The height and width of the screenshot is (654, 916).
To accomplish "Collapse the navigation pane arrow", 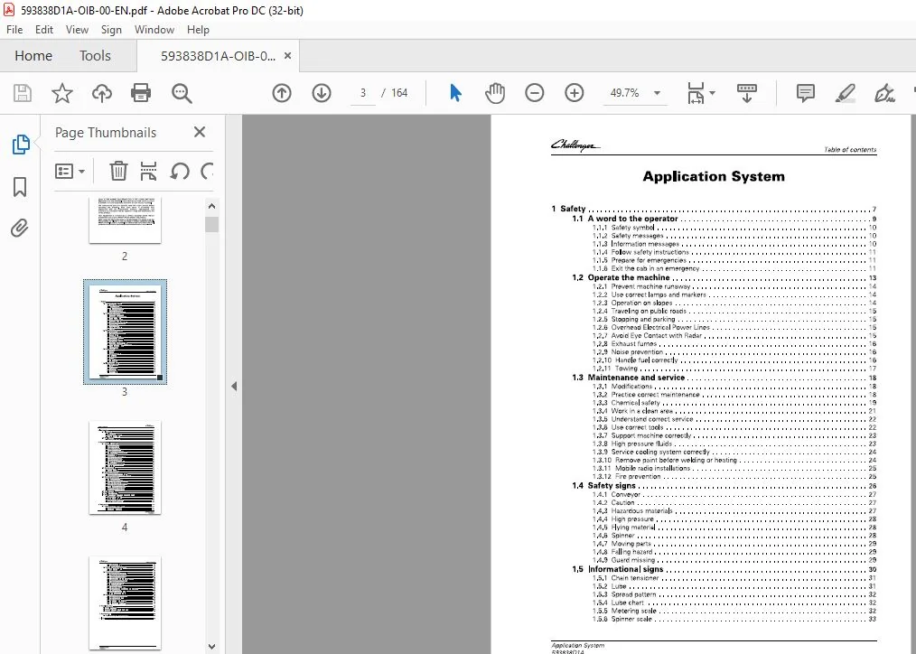I will click(234, 386).
